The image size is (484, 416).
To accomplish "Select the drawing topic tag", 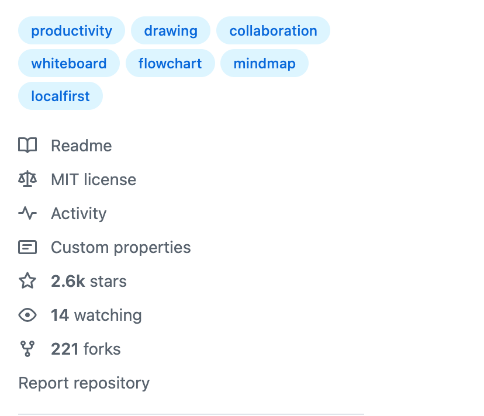I will (x=171, y=30).
